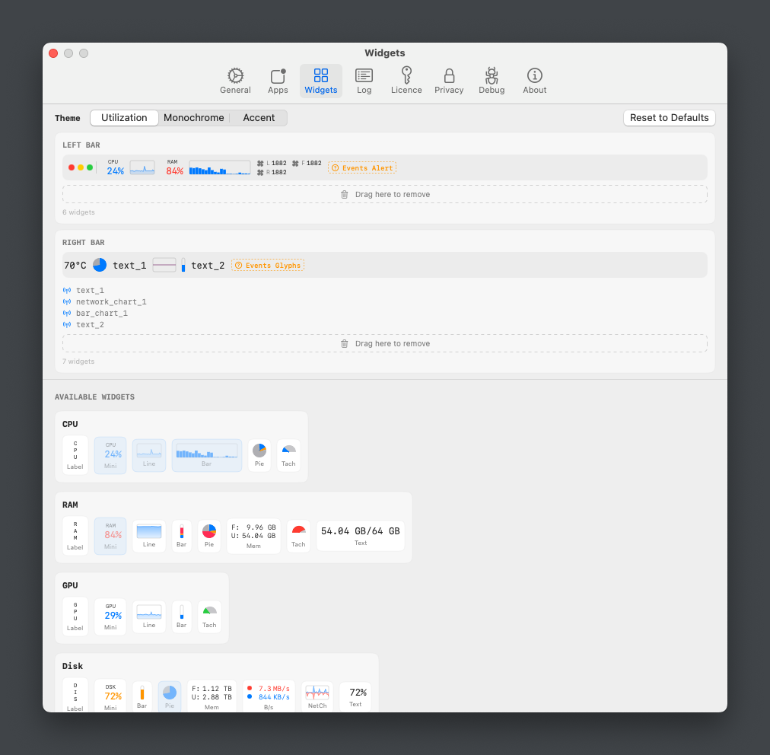
Task: Go to the Licence tab
Action: point(406,81)
